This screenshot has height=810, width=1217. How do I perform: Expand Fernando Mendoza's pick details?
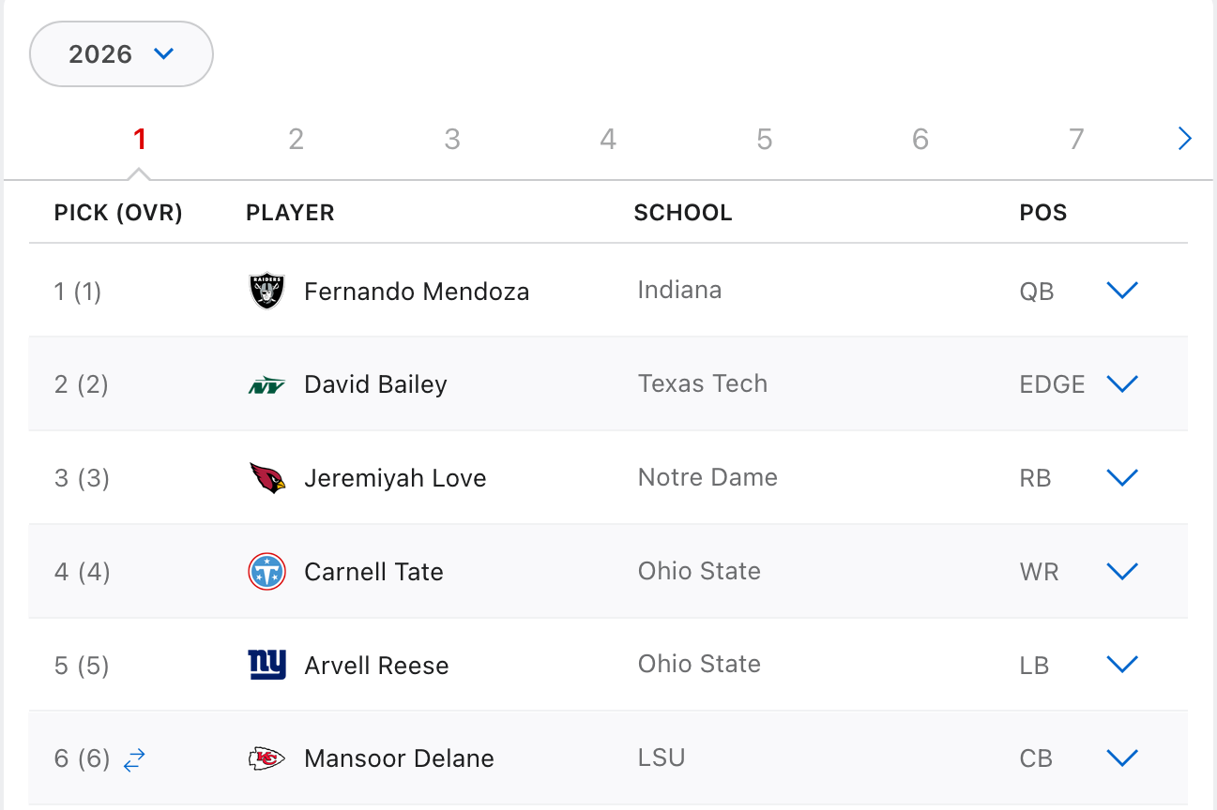(1122, 291)
